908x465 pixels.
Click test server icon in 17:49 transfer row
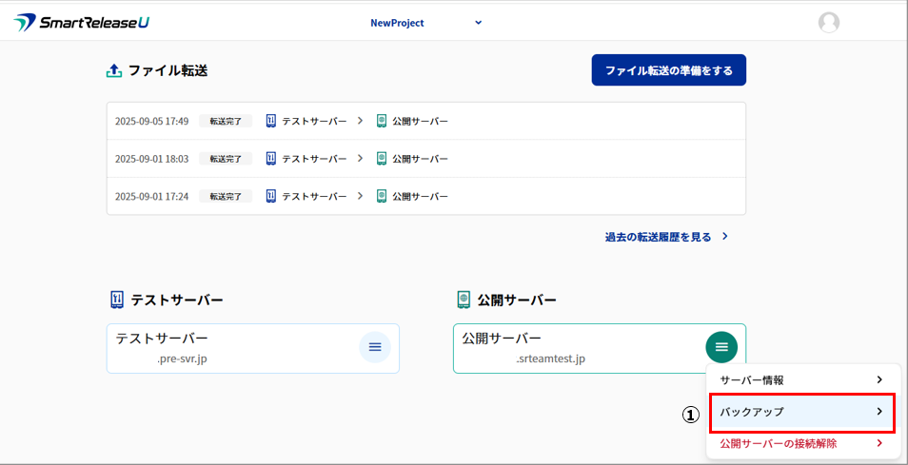[x=270, y=121]
